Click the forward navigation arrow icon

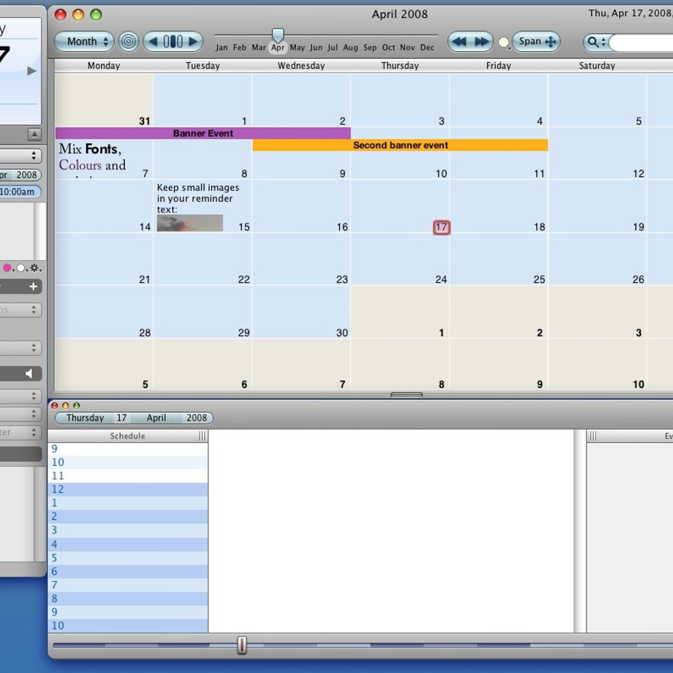pyautogui.click(x=193, y=42)
